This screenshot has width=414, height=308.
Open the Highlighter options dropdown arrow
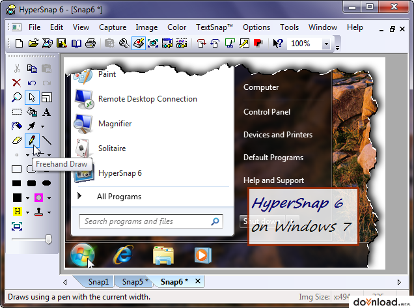(27, 212)
